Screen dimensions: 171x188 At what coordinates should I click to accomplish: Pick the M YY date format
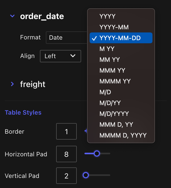point(107,49)
